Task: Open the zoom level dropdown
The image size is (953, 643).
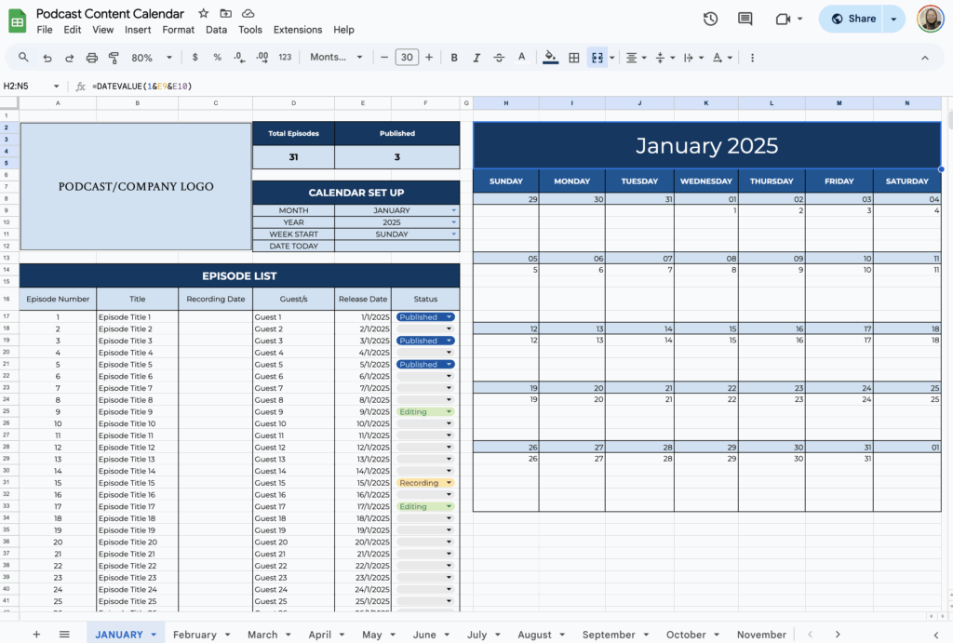Action: click(x=149, y=57)
